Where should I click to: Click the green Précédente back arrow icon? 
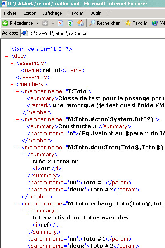(5, 24)
